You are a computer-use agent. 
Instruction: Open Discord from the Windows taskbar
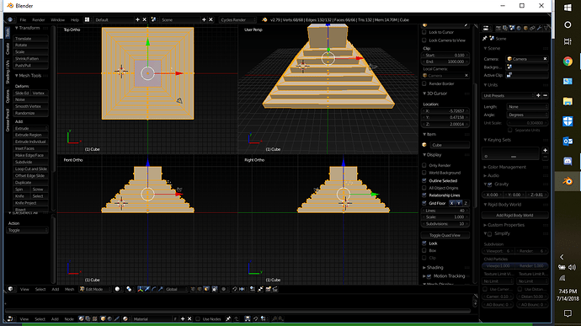(x=568, y=161)
